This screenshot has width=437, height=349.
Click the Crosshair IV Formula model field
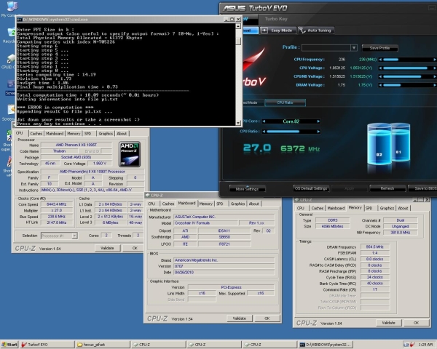[206, 223]
